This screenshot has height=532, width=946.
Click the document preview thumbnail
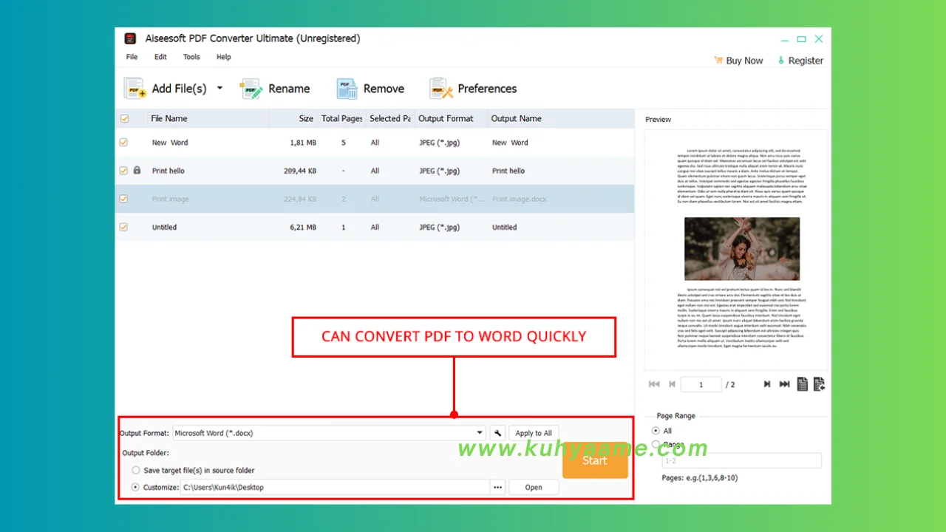pyautogui.click(x=735, y=250)
